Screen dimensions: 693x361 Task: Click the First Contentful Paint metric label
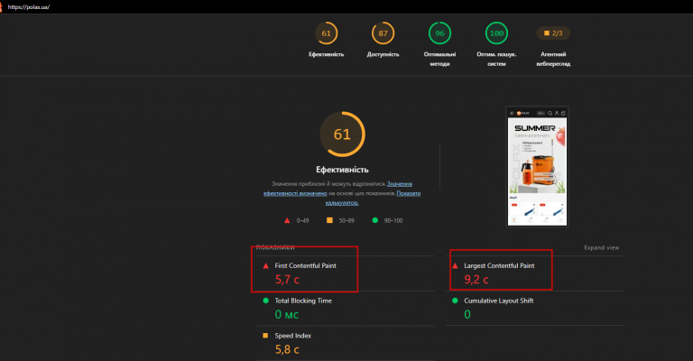(x=305, y=265)
